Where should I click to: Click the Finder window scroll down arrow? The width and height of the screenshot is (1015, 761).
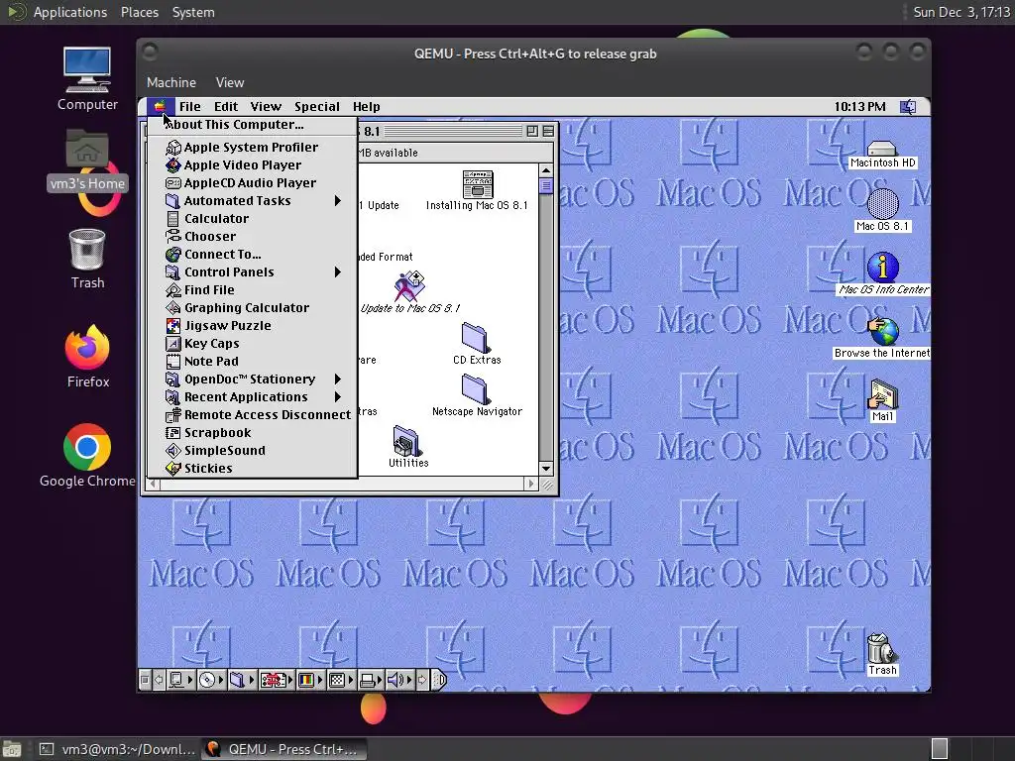(546, 469)
